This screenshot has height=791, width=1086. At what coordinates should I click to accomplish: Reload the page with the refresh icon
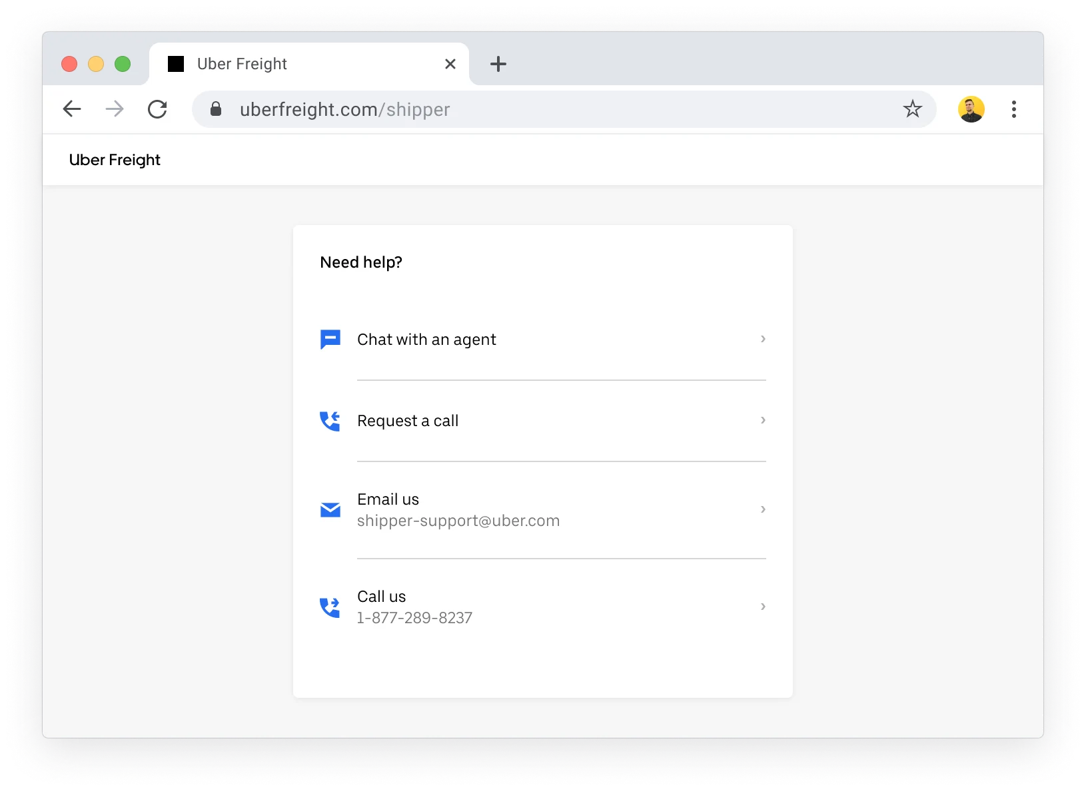click(x=157, y=109)
